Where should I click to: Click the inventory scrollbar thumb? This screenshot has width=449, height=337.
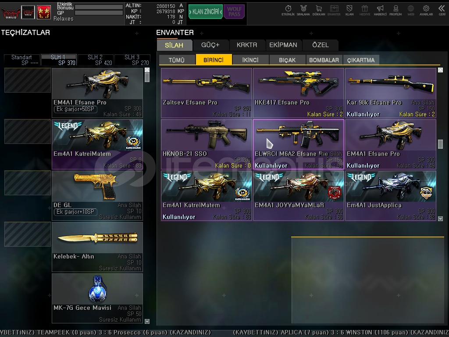point(440,144)
